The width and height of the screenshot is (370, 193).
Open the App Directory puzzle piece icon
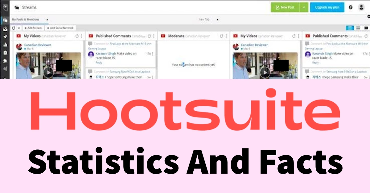(5, 61)
